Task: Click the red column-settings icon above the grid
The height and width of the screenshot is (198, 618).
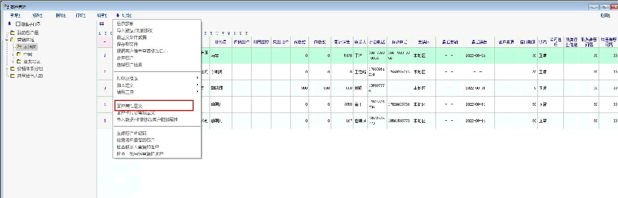Action: coord(101,24)
